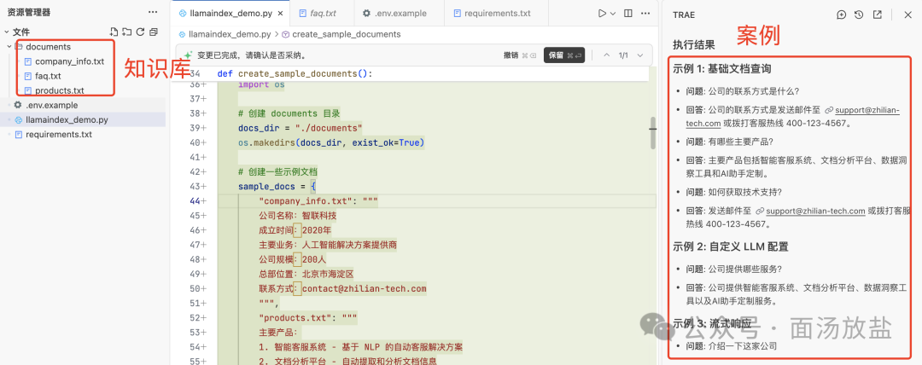This screenshot has width=922, height=365.
Task: Go to next change with down chevron
Action: (x=639, y=55)
